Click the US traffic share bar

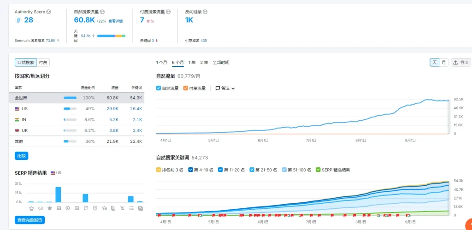tap(70, 109)
